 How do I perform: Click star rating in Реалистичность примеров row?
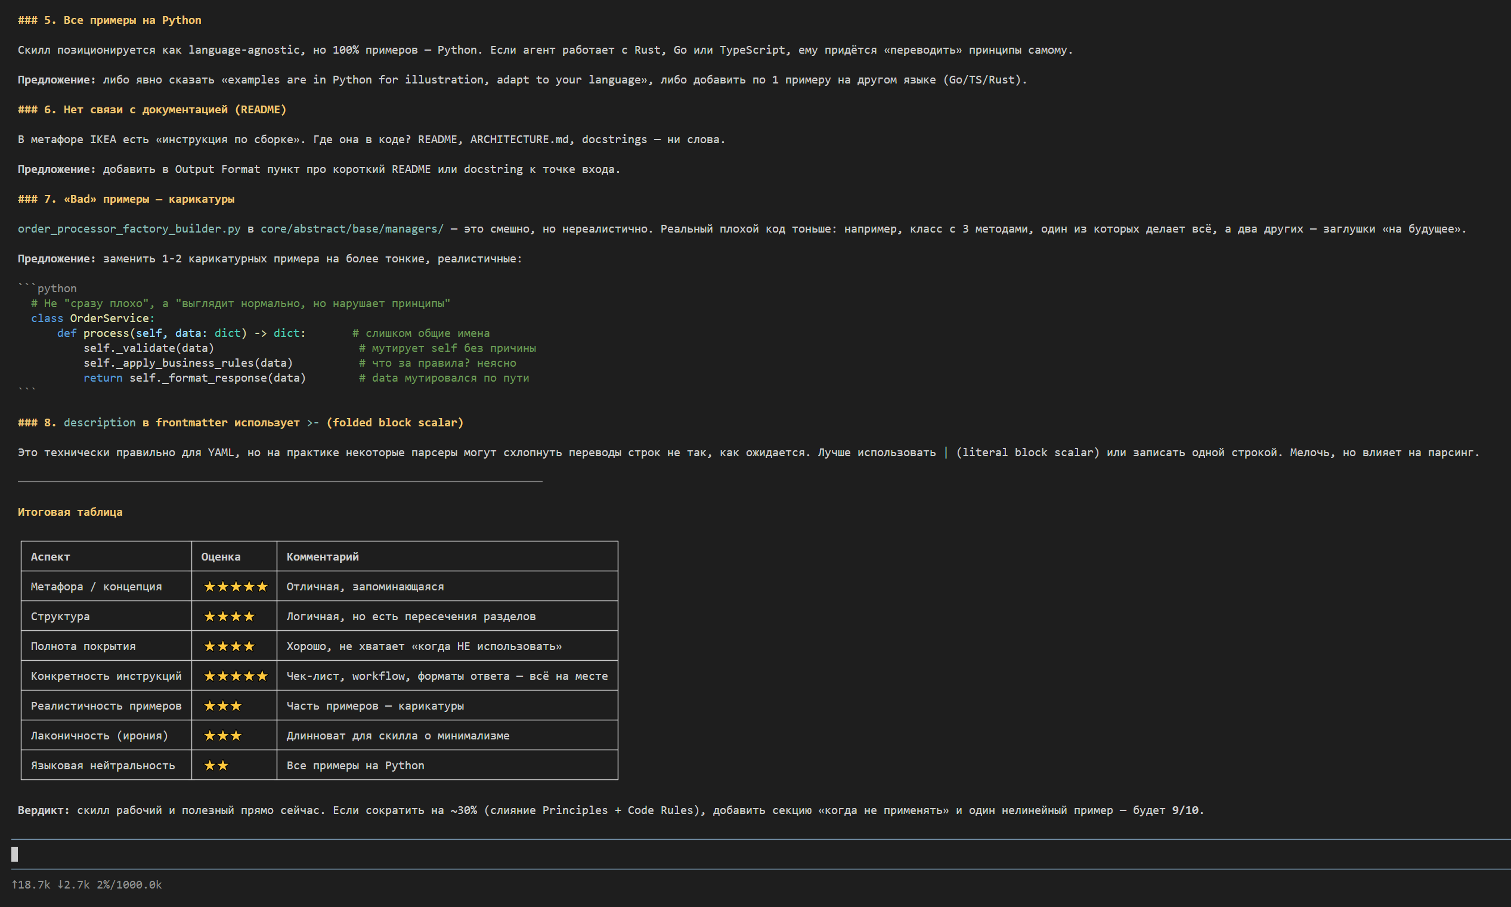tap(222, 706)
